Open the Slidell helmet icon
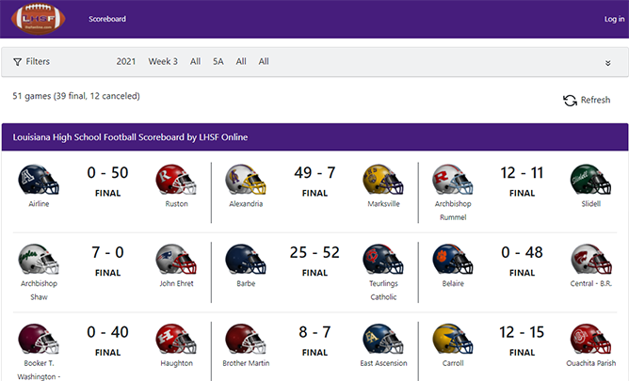Image resolution: width=629 pixels, height=381 pixels. [x=590, y=179]
